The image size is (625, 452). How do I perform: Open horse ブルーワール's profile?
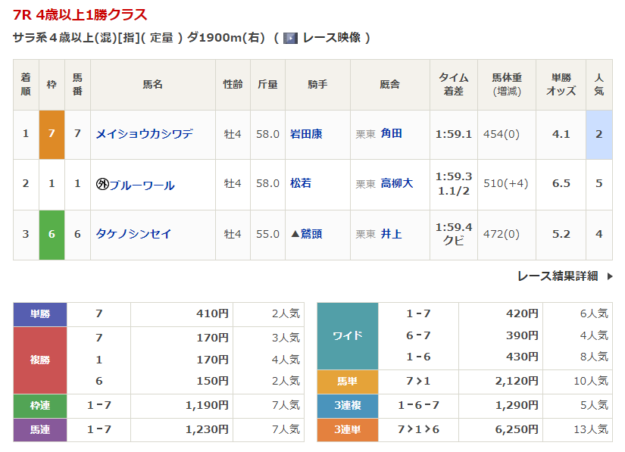pyautogui.click(x=142, y=185)
